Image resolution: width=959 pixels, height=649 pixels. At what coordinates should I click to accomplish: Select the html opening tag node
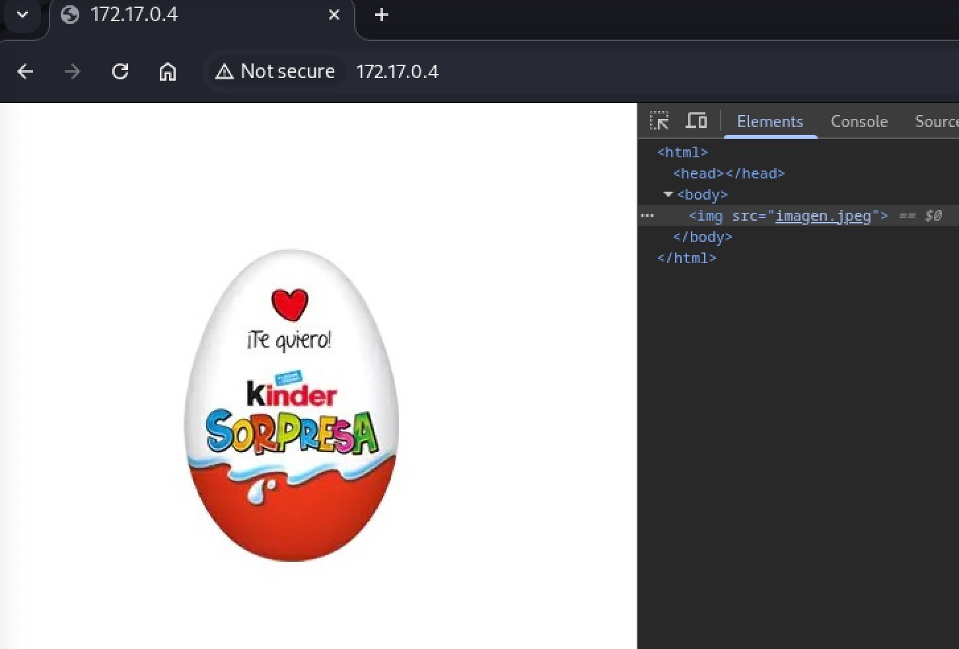point(682,152)
